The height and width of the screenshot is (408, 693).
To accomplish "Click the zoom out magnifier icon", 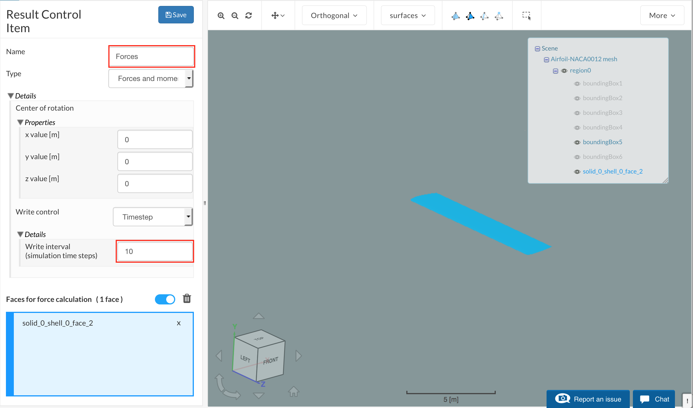I will [x=235, y=16].
